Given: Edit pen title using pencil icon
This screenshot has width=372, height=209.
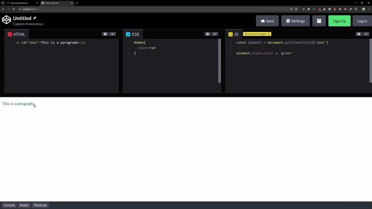Looking at the screenshot, I should click(35, 18).
